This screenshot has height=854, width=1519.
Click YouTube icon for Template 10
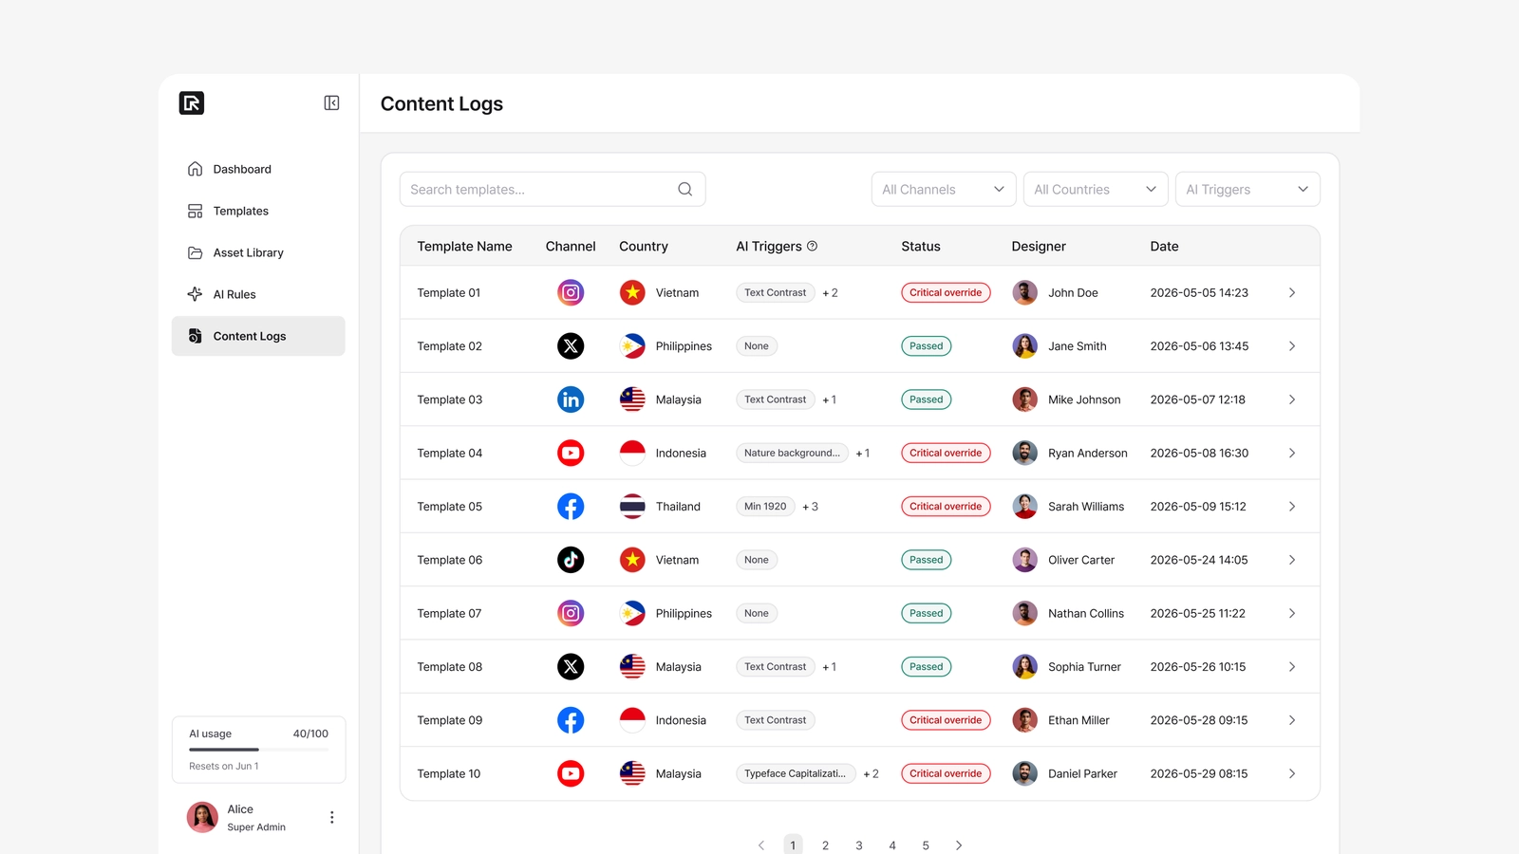coord(571,773)
